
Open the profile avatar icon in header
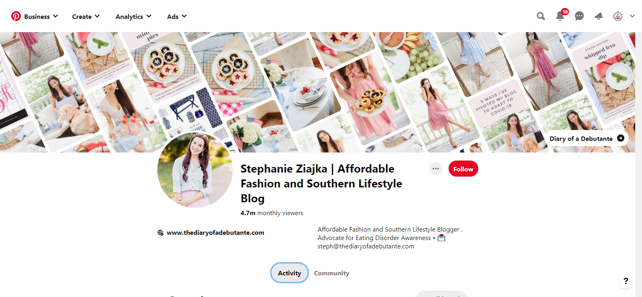(618, 16)
